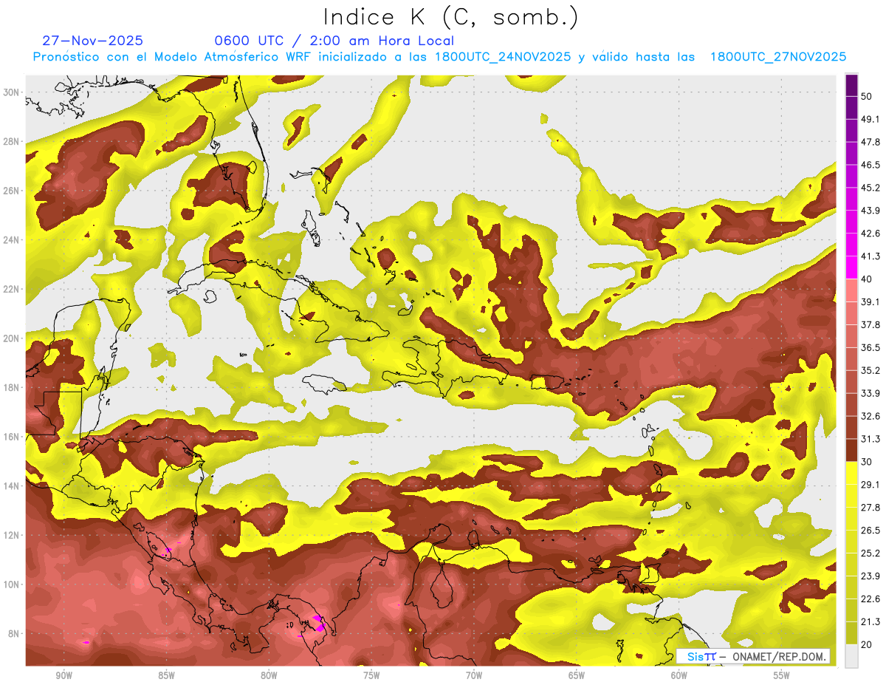The width and height of the screenshot is (886, 685).
Task: Click the "49.1" color scale label
Action: pyautogui.click(x=870, y=119)
